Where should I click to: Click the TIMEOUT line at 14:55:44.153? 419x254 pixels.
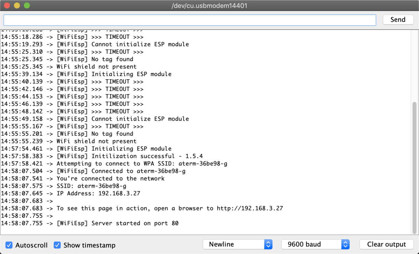click(x=72, y=97)
